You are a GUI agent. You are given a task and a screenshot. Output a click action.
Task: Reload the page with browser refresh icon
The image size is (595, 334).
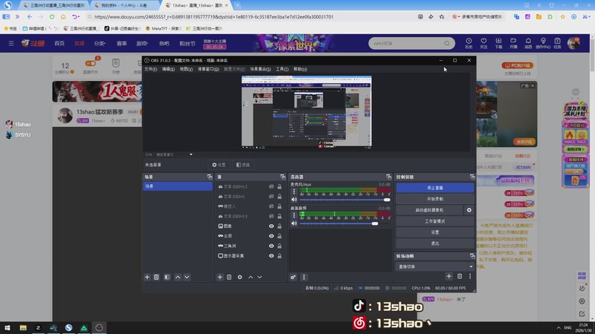point(52,16)
